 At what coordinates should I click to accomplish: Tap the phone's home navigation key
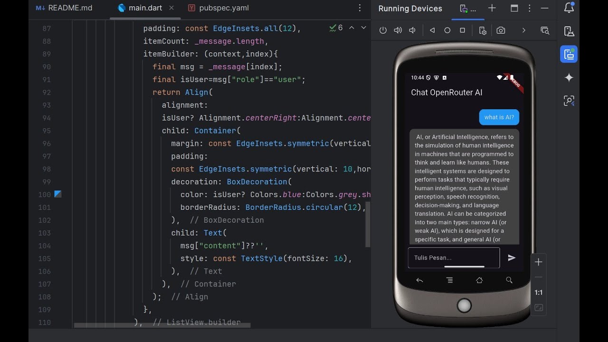click(x=479, y=280)
